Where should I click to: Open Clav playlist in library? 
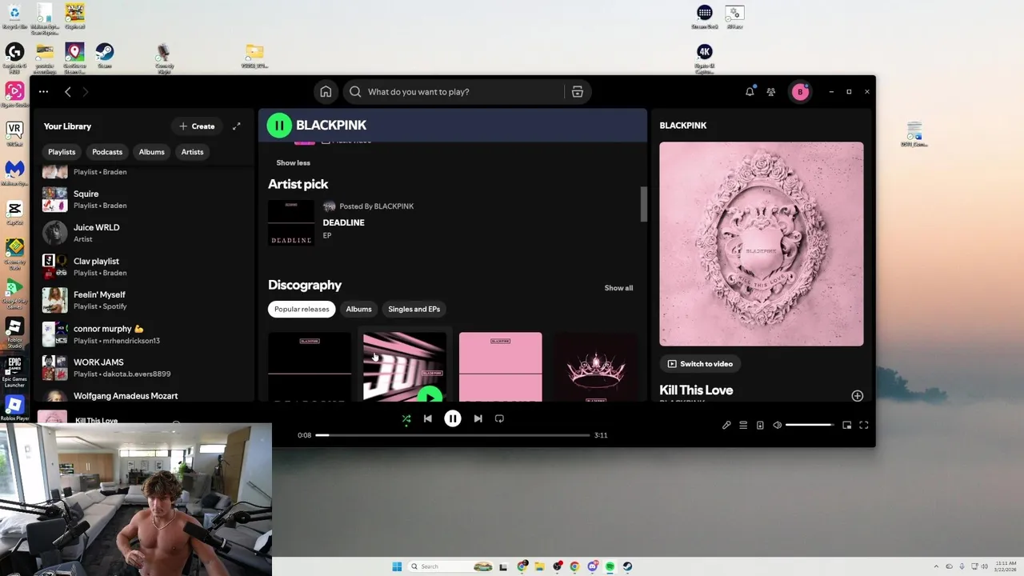coord(146,266)
